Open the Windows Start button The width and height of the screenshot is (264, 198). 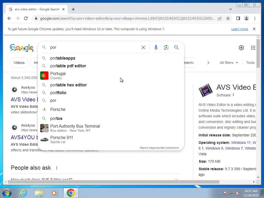click(7, 193)
